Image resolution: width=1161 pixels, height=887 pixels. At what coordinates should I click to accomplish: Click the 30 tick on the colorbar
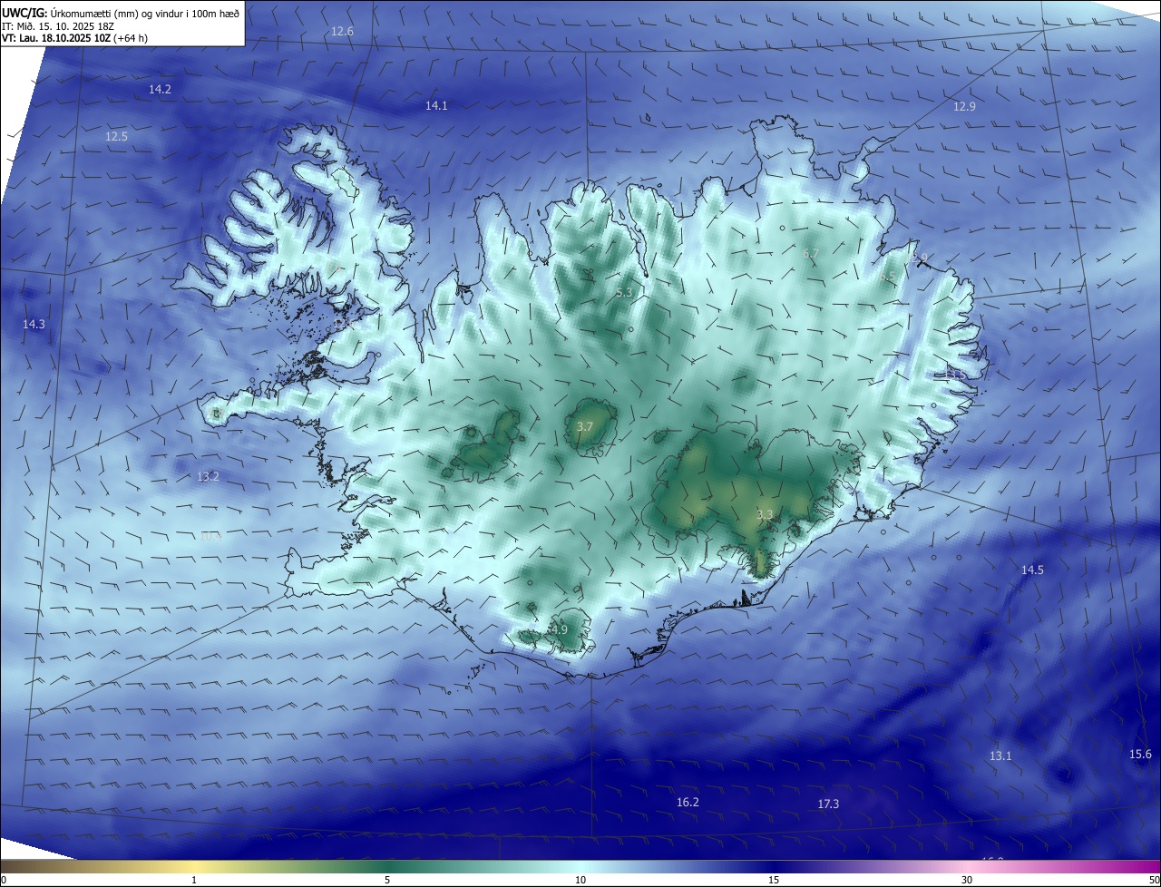[967, 880]
